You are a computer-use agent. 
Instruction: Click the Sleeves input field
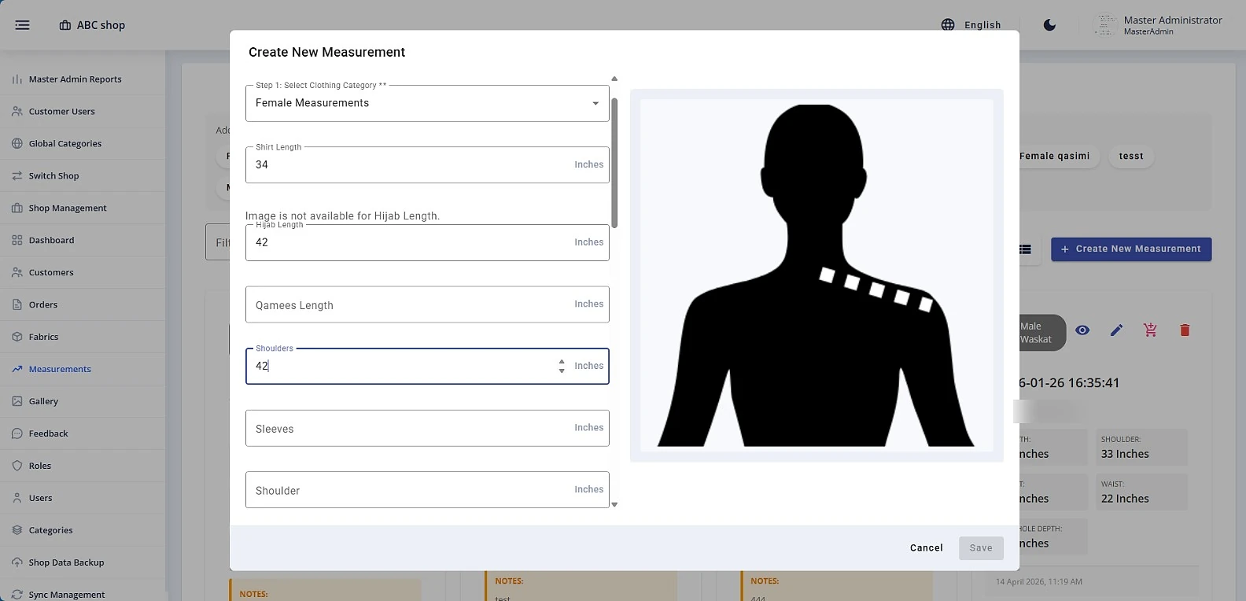click(427, 428)
